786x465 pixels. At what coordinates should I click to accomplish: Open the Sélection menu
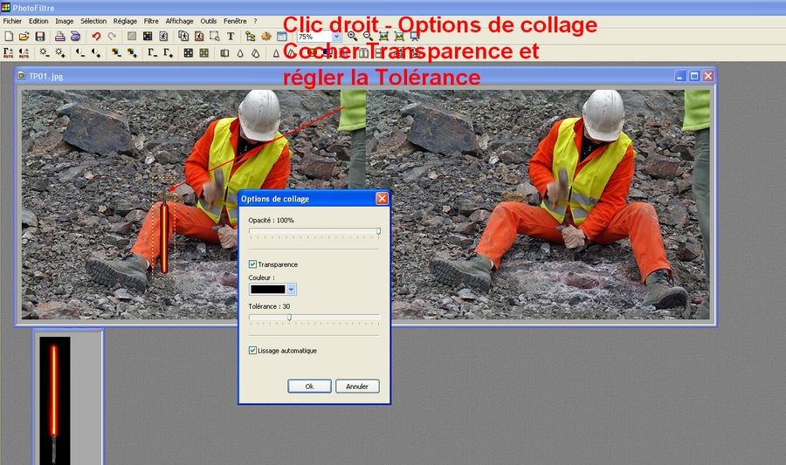tap(93, 20)
